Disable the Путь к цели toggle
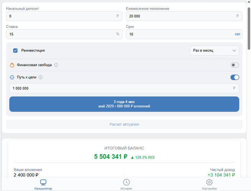Screen dimensions: 251x191 235,77
